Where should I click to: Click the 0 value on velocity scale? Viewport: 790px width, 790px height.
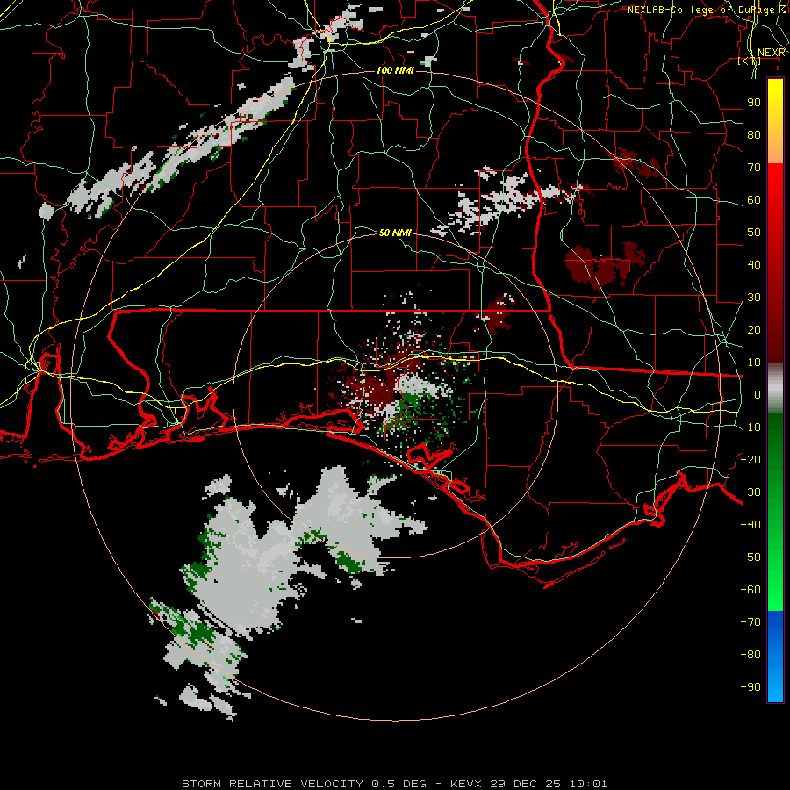click(x=758, y=394)
